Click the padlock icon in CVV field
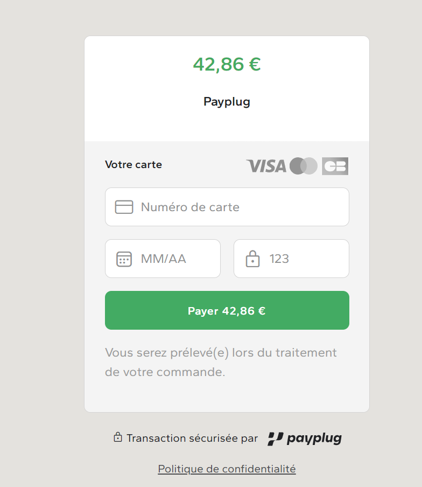Viewport: 422px width, 487px height. tap(252, 259)
